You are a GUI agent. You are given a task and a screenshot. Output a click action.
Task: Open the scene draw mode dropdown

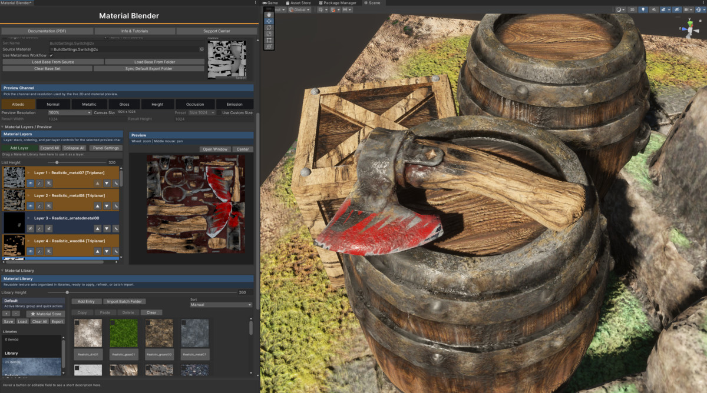[x=620, y=10]
